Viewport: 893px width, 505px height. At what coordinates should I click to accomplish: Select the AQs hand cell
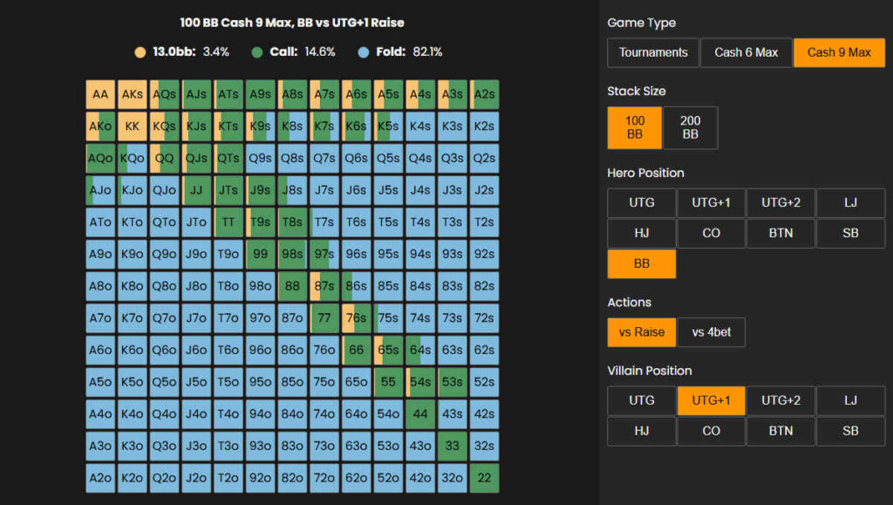164,94
